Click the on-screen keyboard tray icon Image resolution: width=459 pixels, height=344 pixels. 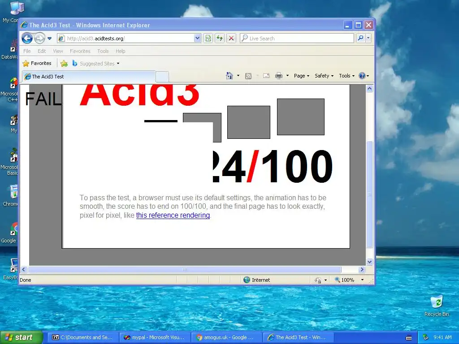click(x=409, y=338)
